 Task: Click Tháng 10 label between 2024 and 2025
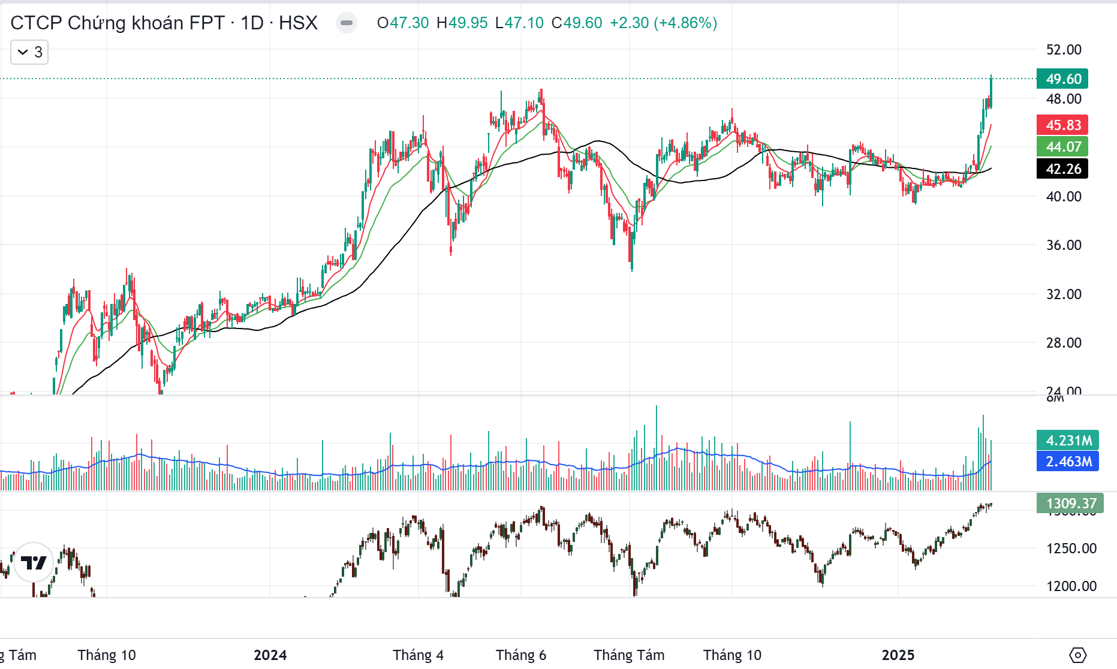coord(732,655)
